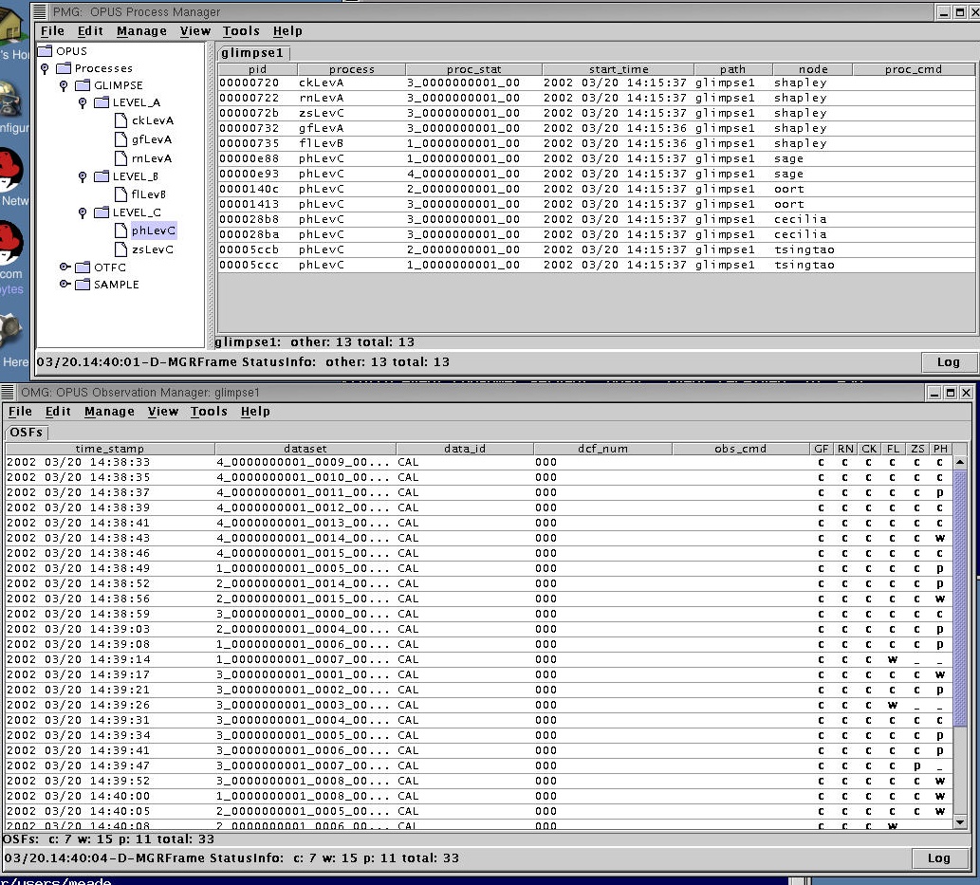Viewport: 980px width, 885px height.
Task: Sort by the dataset column header
Action: [x=305, y=449]
